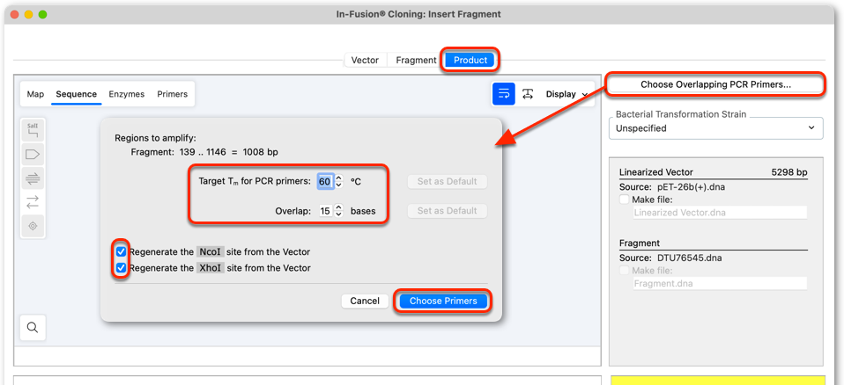Image resolution: width=844 pixels, height=385 pixels.
Task: Enable Make file for Linearized Vector
Action: tap(625, 200)
